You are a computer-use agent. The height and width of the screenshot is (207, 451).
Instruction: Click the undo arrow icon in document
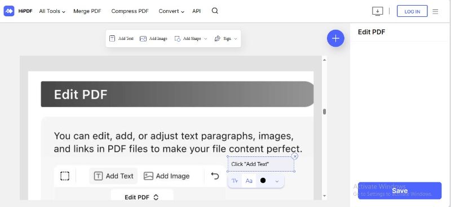[x=215, y=175]
